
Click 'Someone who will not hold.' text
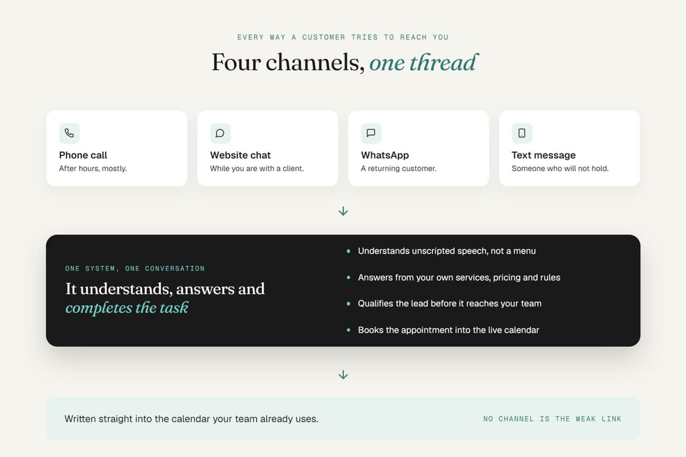560,169
